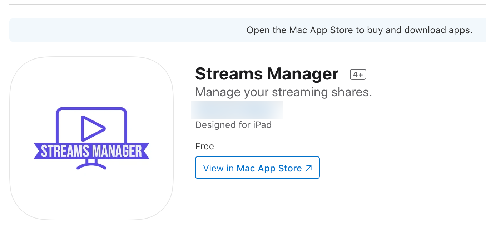486x231 pixels.
Task: Click inside the light blue notification bar
Action: point(143,30)
